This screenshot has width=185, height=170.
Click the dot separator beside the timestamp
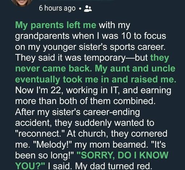pos(80,9)
